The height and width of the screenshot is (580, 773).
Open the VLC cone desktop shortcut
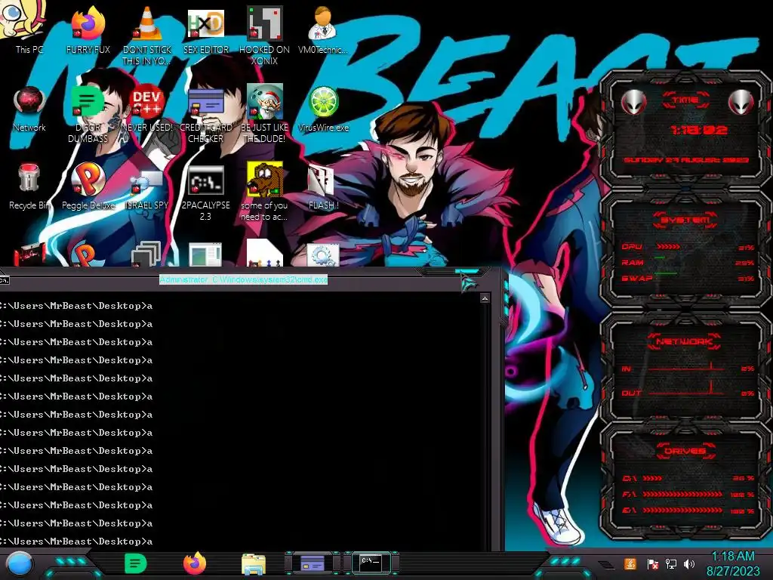(x=147, y=35)
